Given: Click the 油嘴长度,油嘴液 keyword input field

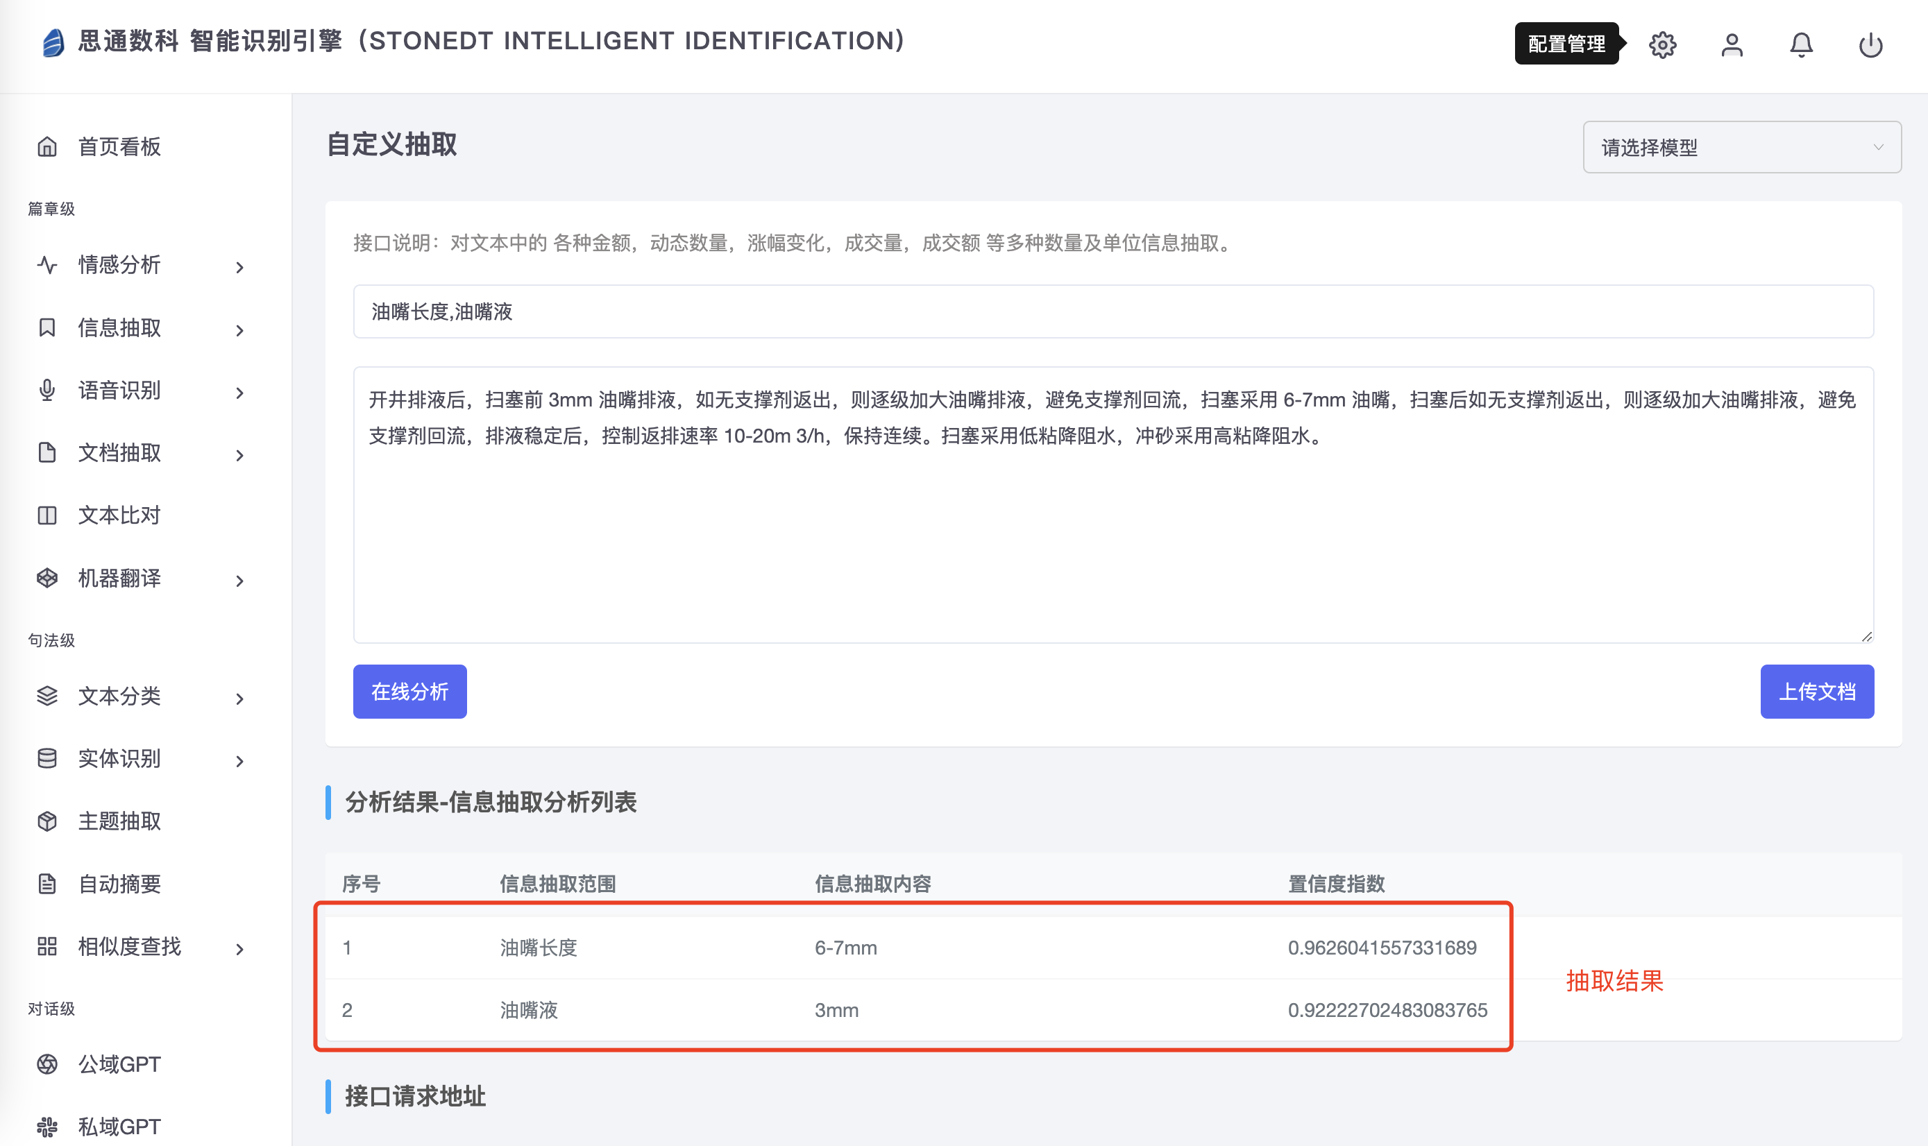Looking at the screenshot, I should click(x=1113, y=311).
